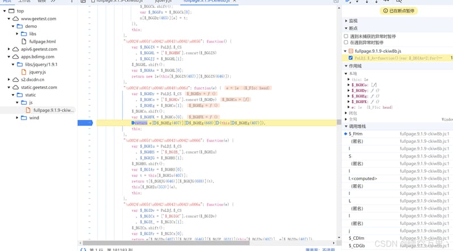The width and height of the screenshot is (453, 251).
Task: Enable pause on uncaught exceptions checkbox
Action: pos(346,36)
